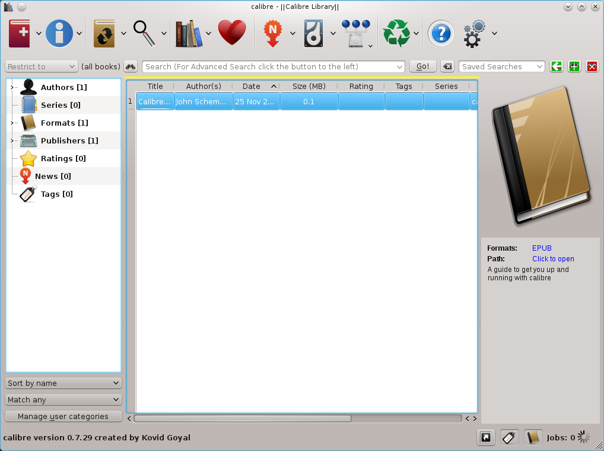Sort by the Date column header
Viewport: 604px width, 451px height.
coord(256,87)
